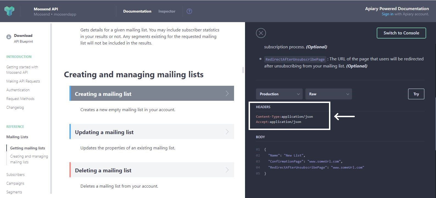Image resolution: width=436 pixels, height=198 pixels.
Task: Click the Sign in link
Action: point(387,14)
